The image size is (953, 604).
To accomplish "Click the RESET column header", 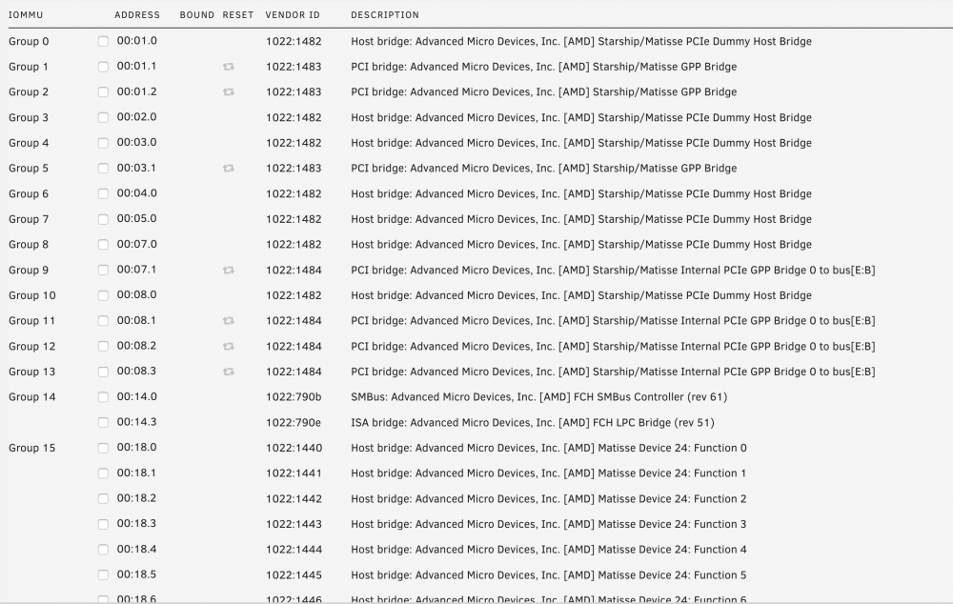I will [x=238, y=14].
